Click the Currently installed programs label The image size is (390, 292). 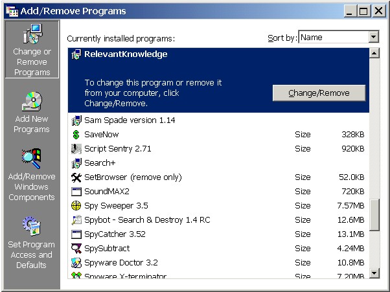tap(121, 39)
